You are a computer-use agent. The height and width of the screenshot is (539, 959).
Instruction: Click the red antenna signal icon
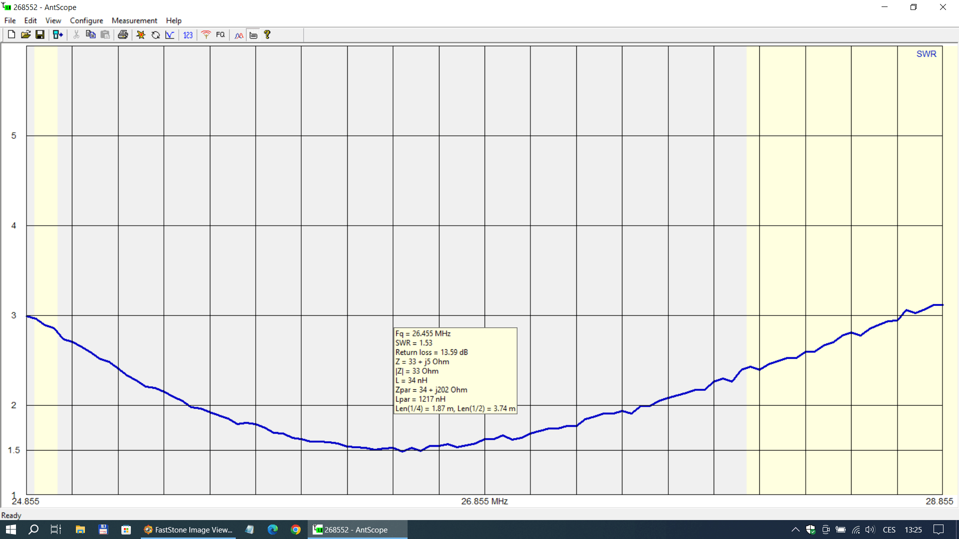[x=206, y=34]
